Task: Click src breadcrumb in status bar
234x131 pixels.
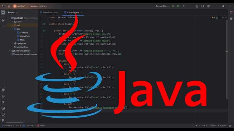Action: (17, 125)
